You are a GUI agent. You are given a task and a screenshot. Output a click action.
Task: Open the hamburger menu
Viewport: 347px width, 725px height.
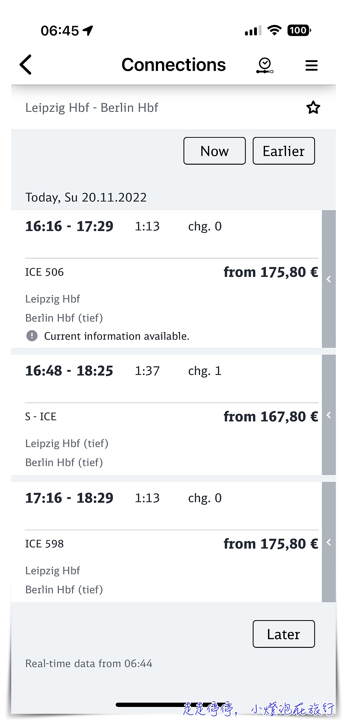click(x=311, y=65)
